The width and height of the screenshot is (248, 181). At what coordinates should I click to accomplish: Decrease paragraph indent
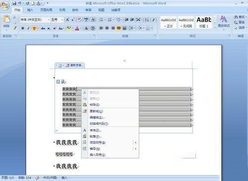[126, 20]
